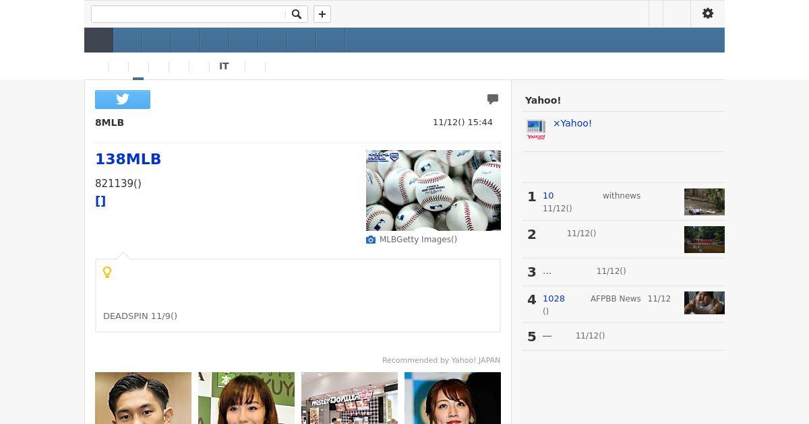Click the '821139()' subheading text
The width and height of the screenshot is (809, 424).
(118, 183)
